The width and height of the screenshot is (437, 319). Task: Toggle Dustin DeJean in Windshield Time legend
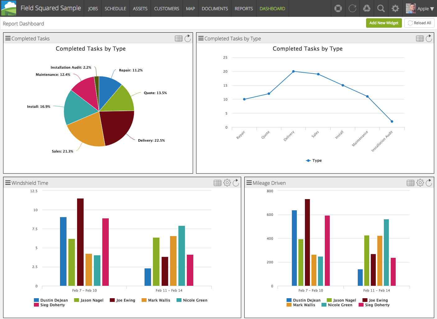pyautogui.click(x=51, y=300)
